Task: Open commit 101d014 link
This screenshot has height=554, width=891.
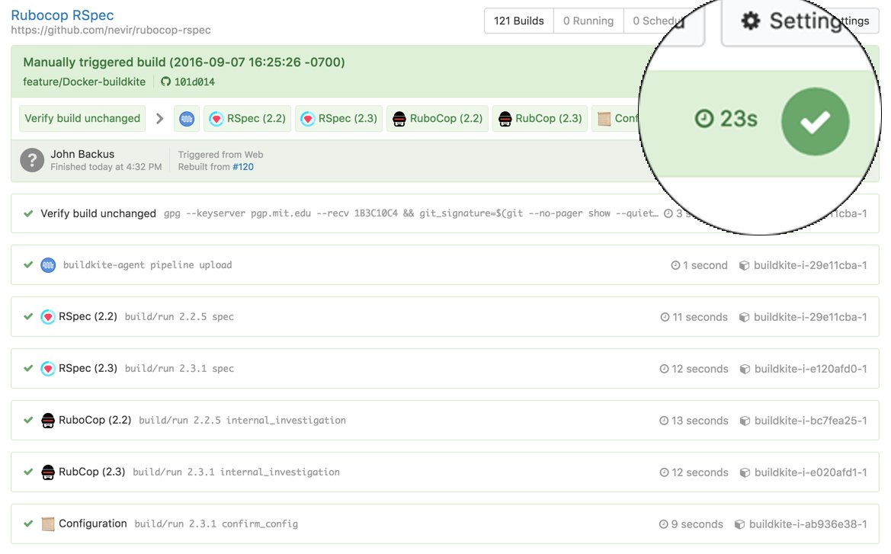Action: tap(194, 82)
